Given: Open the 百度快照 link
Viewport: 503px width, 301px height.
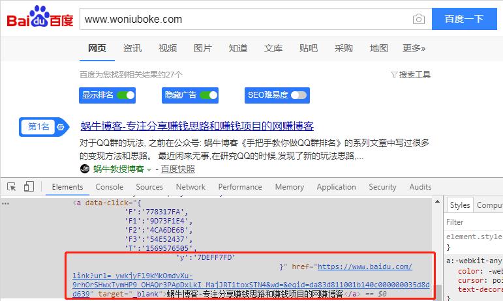Looking at the screenshot, I should click(177, 169).
